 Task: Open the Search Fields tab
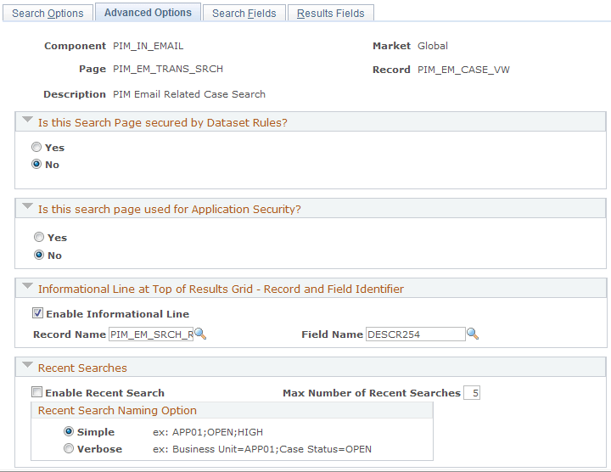tap(244, 14)
